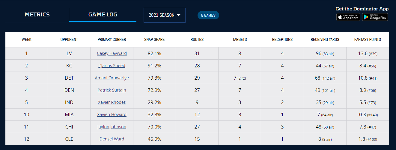The height and width of the screenshot is (150, 396).
Task: Open the Jaylon Johnson link
Action: coord(112,127)
